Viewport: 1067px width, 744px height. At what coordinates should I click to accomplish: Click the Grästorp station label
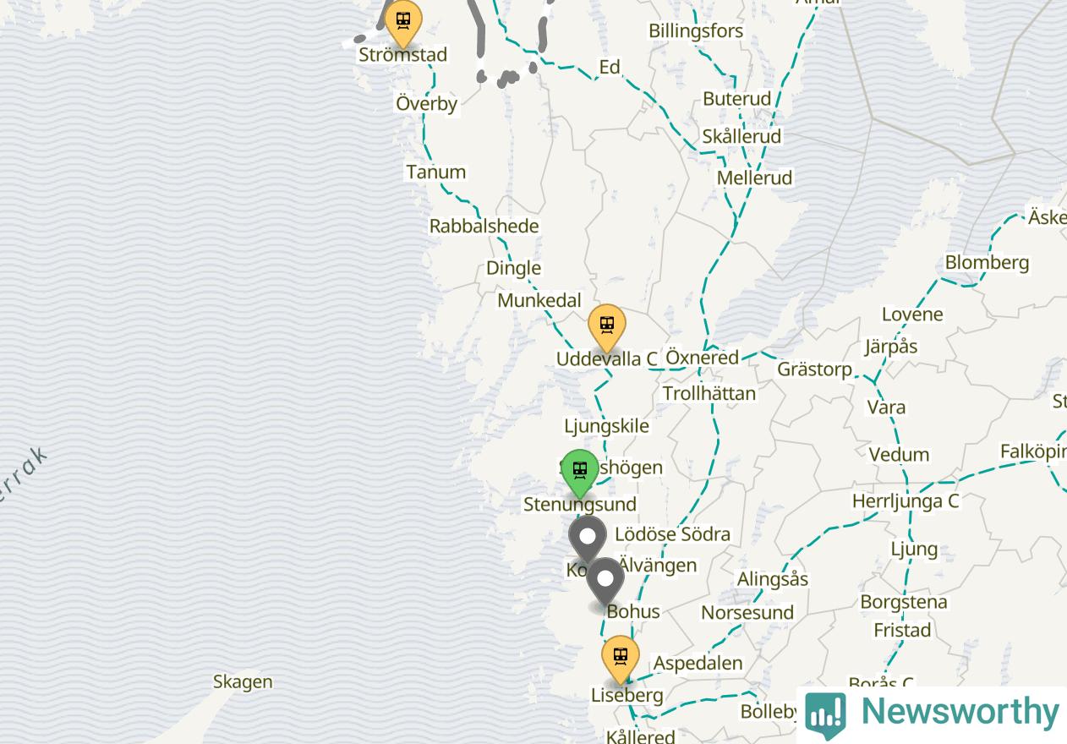814,369
